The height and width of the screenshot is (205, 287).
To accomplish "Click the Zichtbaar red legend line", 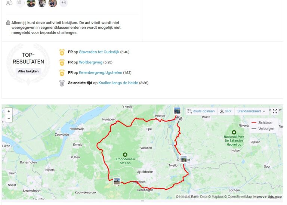I will 254,123.
